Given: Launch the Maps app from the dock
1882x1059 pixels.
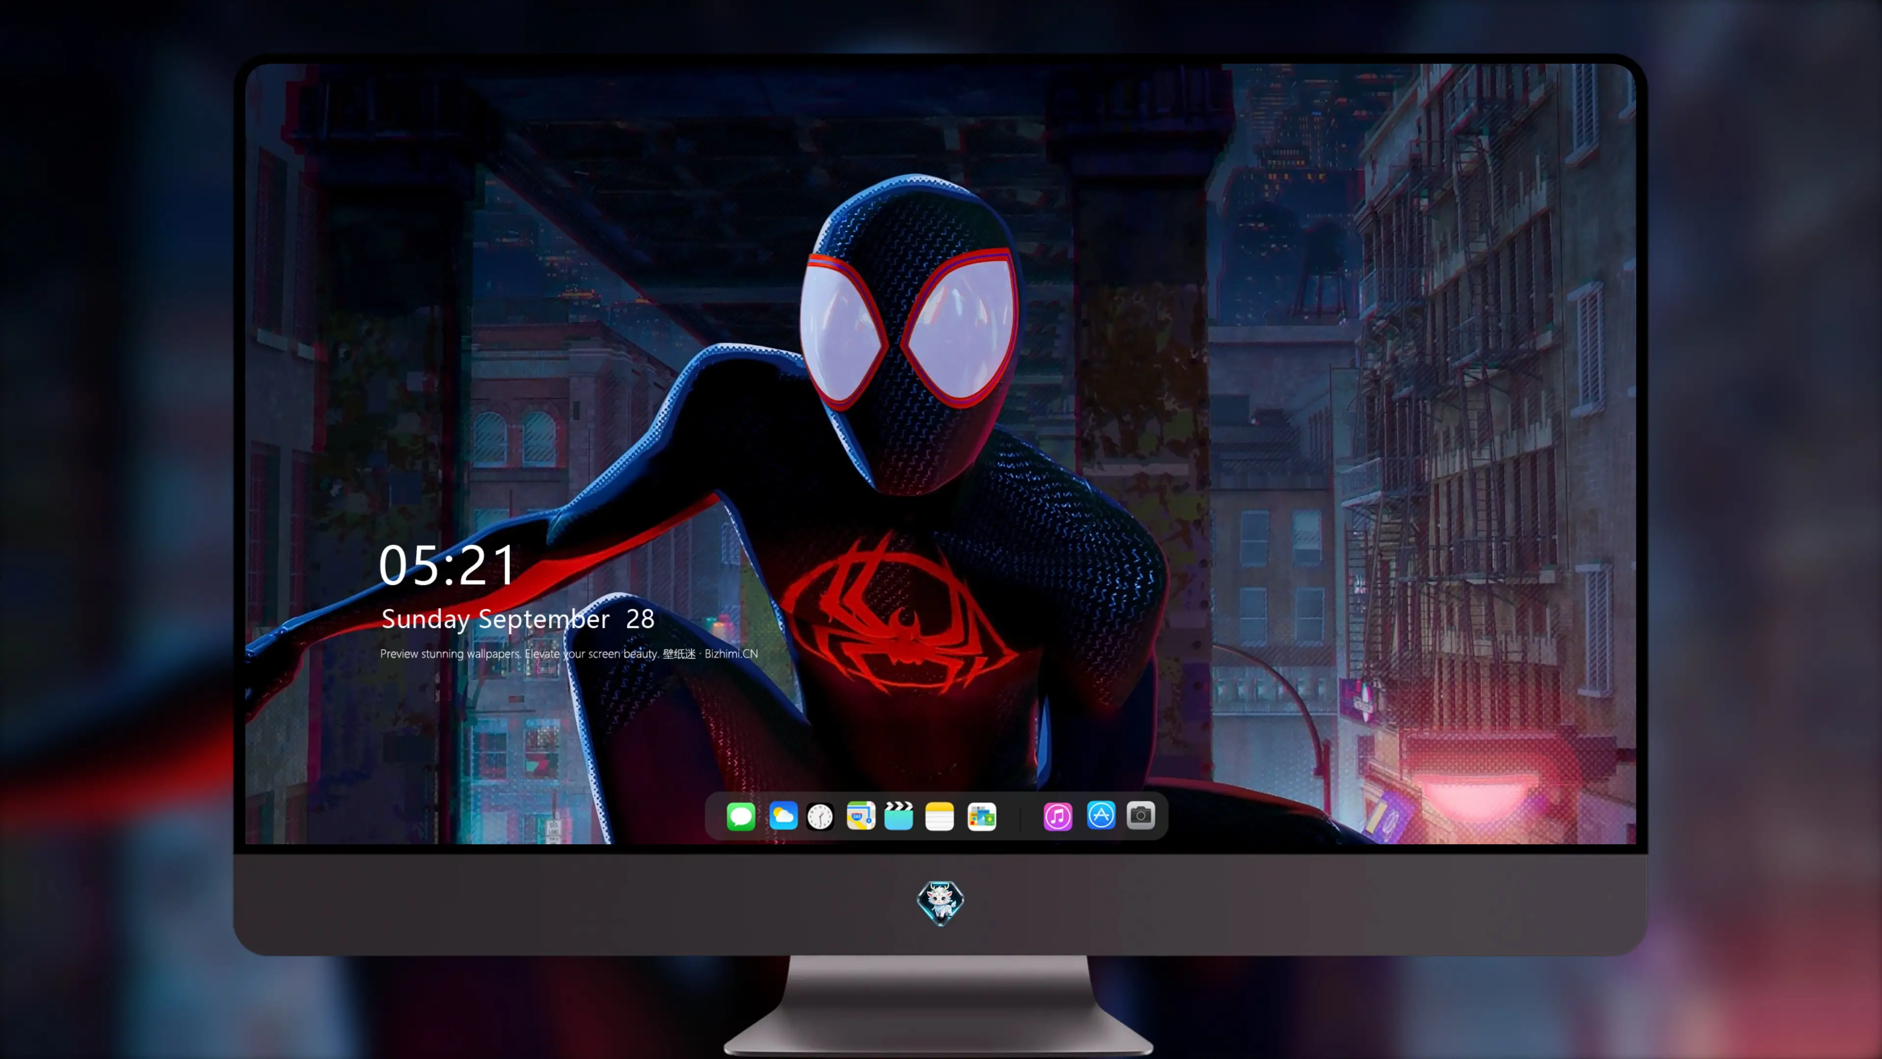Looking at the screenshot, I should 861,816.
